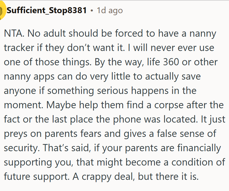Screen dimensions: 229x191
Task: Click the words "nanny apps" in the comment
Action: pos(29,76)
